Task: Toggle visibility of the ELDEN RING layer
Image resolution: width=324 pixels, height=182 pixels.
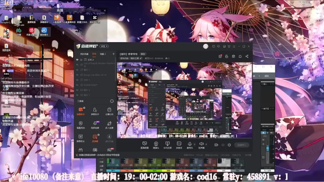Action: (77, 85)
